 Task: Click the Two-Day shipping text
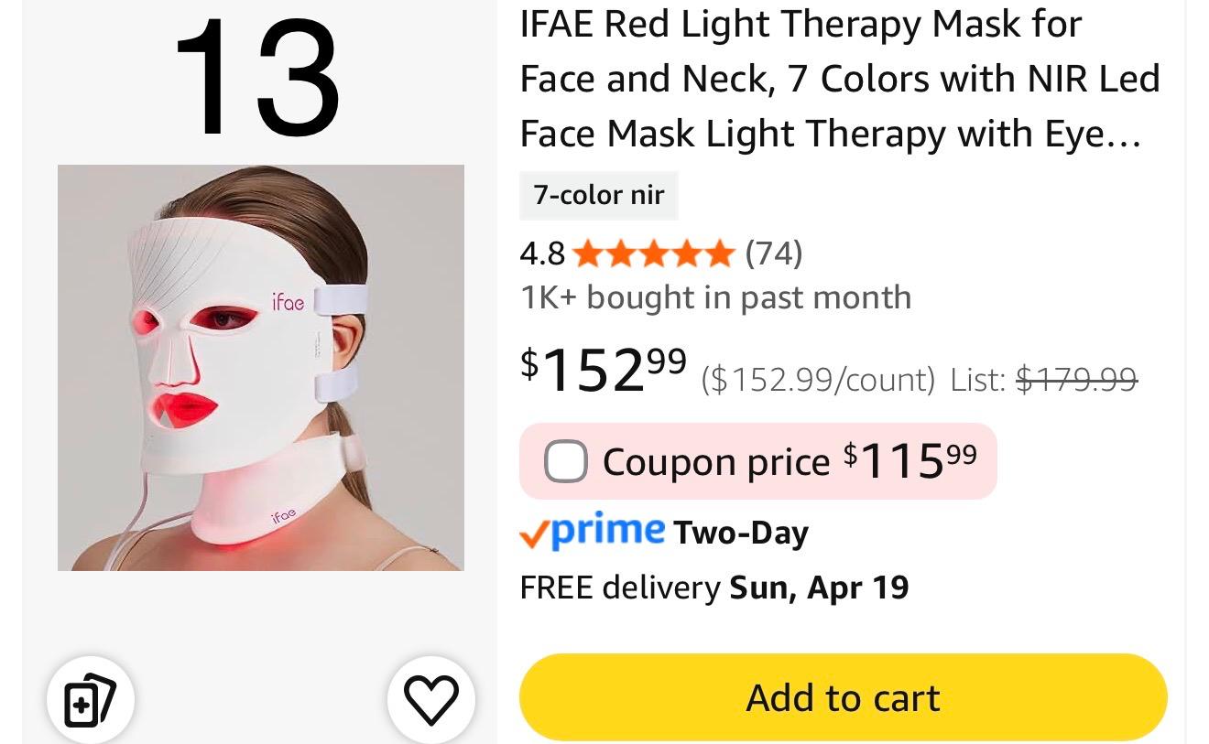coord(741,533)
